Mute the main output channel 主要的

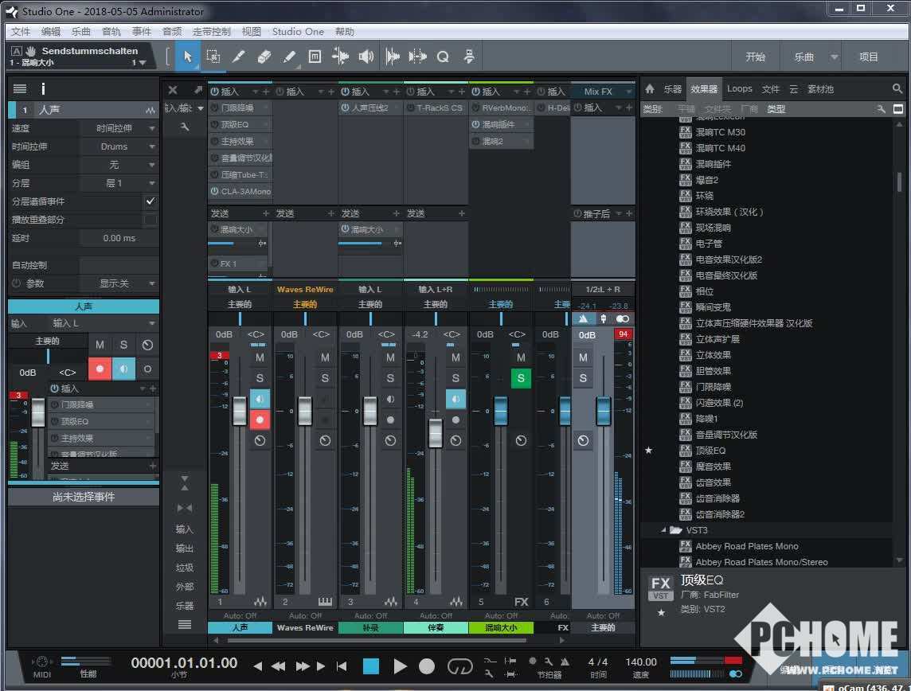pyautogui.click(x=583, y=357)
